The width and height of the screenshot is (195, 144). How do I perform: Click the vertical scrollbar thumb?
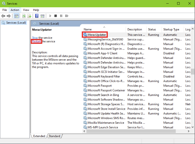(193, 71)
